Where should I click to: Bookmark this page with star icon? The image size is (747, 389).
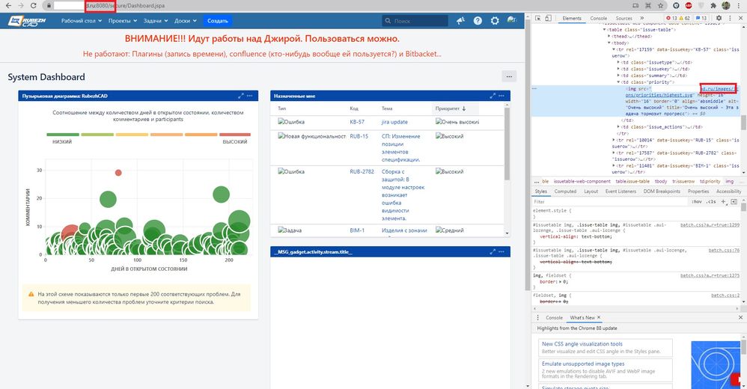click(x=661, y=6)
